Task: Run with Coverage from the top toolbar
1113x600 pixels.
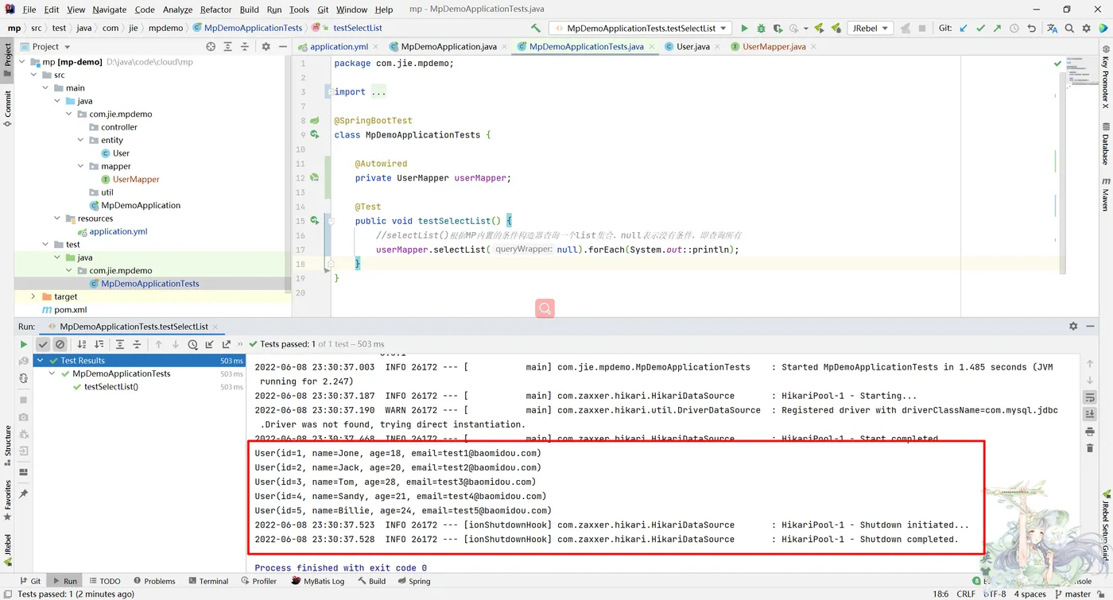Action: (x=778, y=28)
